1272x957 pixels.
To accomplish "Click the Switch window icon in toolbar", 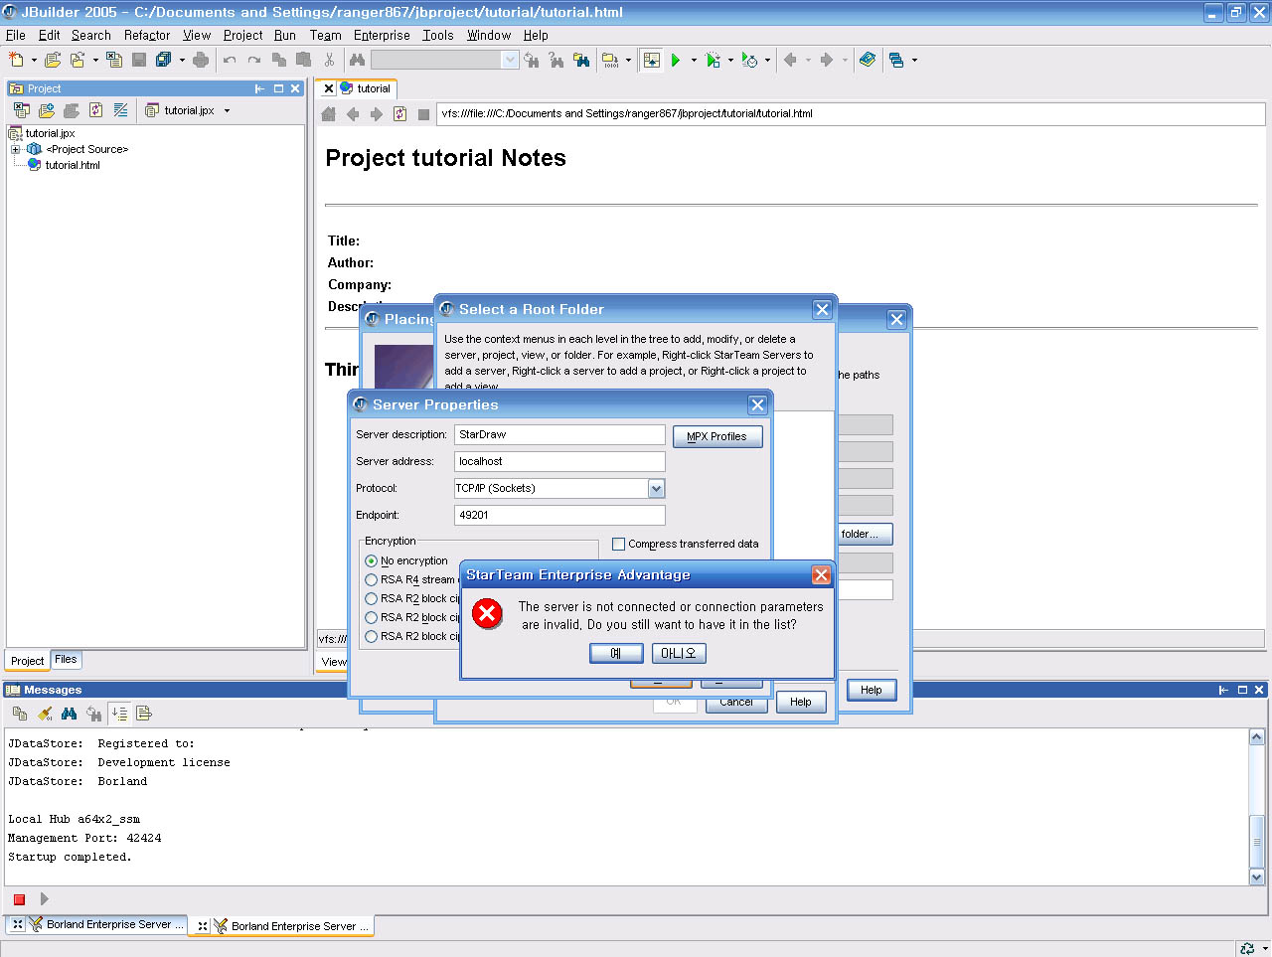I will point(896,60).
